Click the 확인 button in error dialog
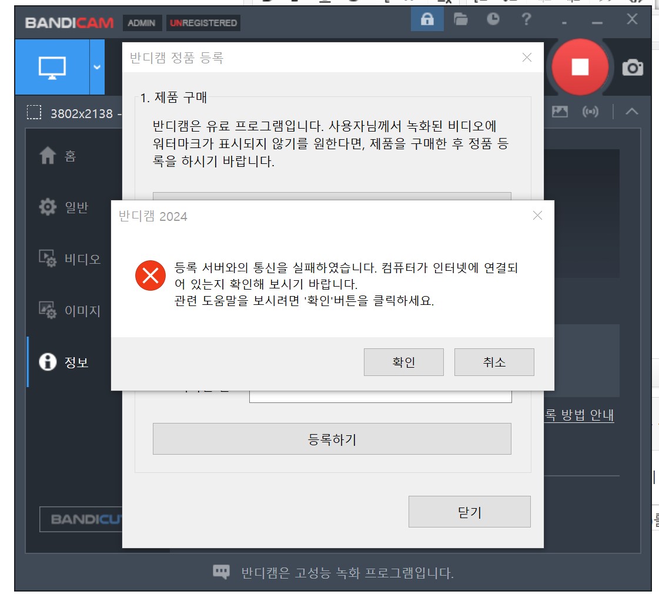Viewport: 659px width, 598px height. [403, 362]
